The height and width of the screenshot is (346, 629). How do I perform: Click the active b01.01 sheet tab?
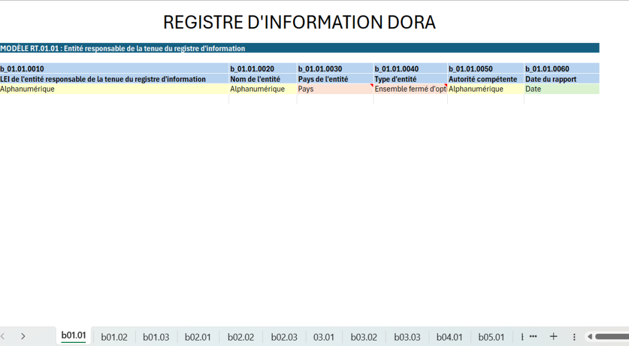74,336
